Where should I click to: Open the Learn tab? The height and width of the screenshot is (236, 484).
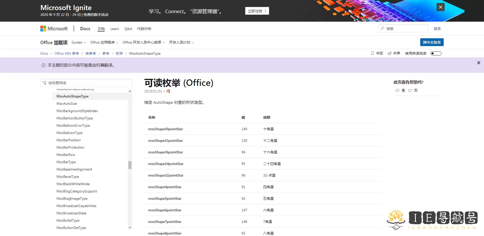[115, 29]
